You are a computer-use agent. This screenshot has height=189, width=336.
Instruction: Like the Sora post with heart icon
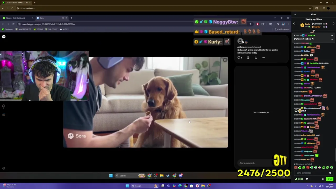[239, 57]
